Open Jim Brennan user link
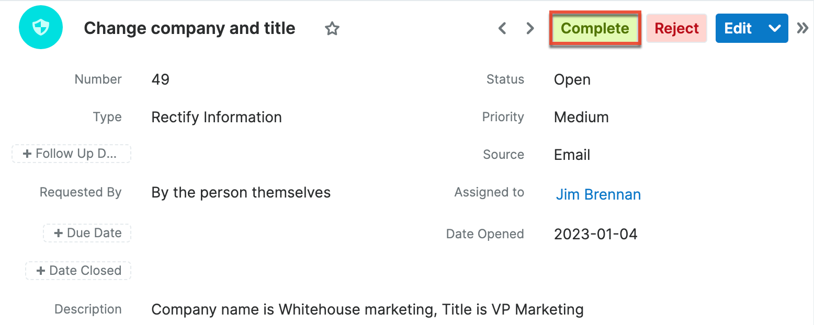The height and width of the screenshot is (325, 814). click(x=598, y=194)
